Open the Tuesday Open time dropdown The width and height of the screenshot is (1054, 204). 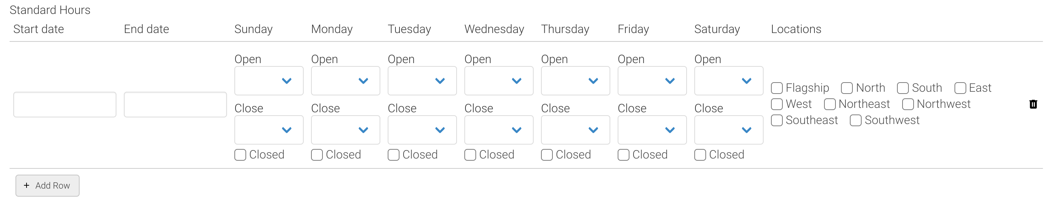coord(422,81)
